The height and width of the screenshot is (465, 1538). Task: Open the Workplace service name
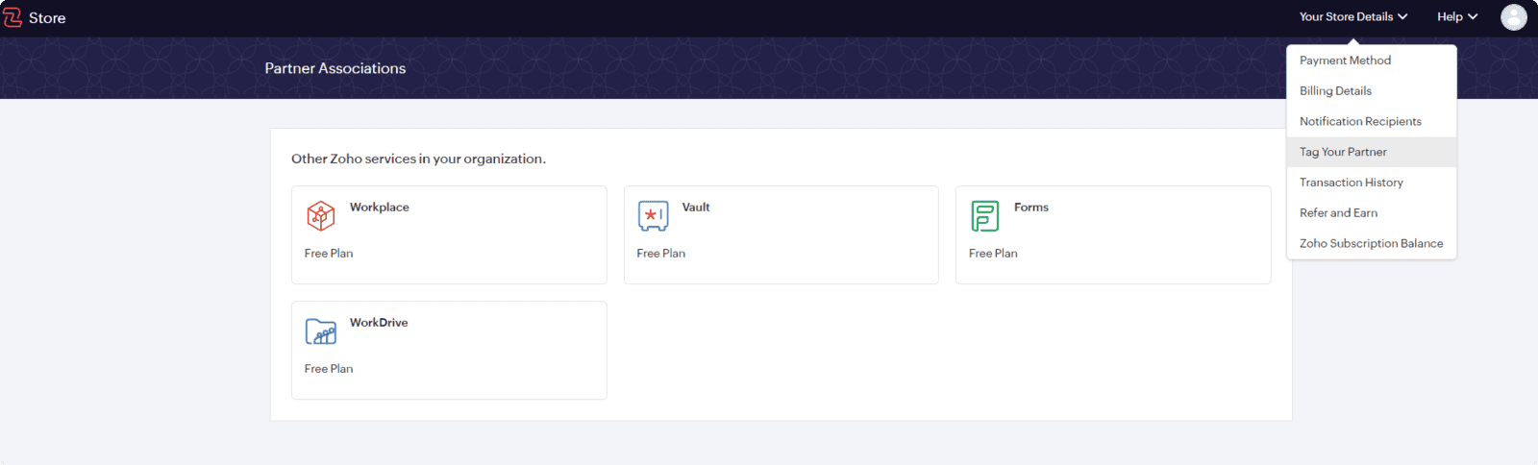[x=380, y=208]
